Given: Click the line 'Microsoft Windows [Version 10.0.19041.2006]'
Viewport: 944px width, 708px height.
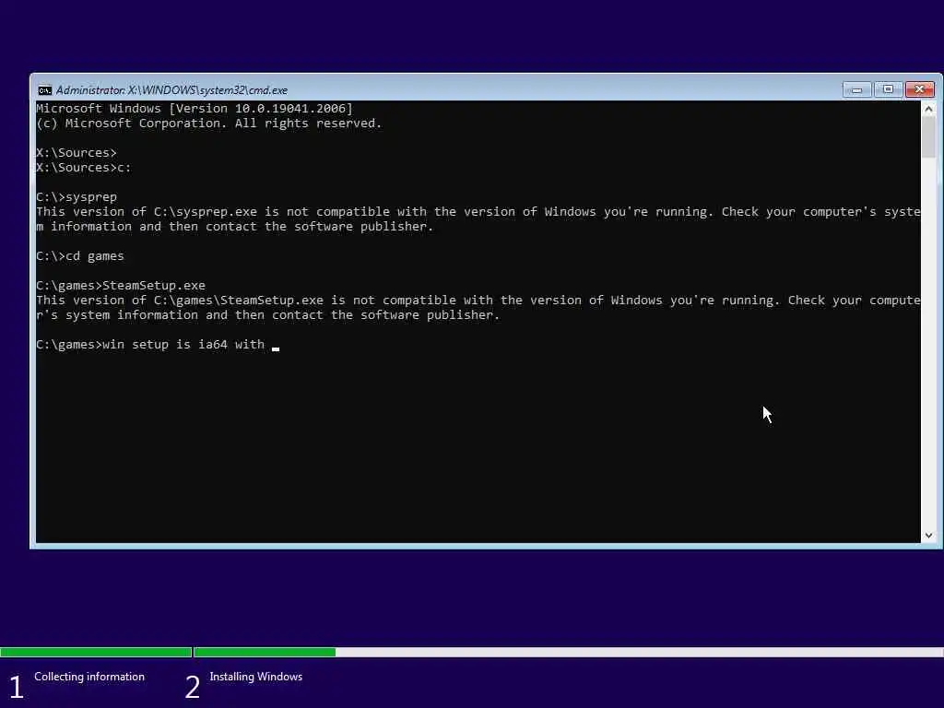Looking at the screenshot, I should coord(195,109).
